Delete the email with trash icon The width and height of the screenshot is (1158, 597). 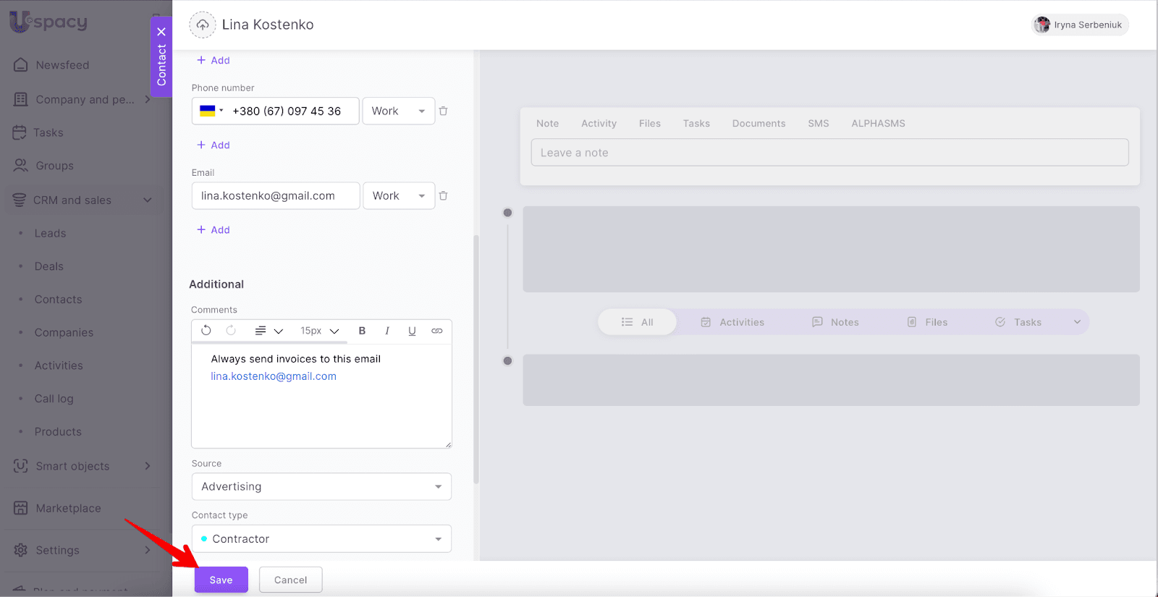(444, 196)
